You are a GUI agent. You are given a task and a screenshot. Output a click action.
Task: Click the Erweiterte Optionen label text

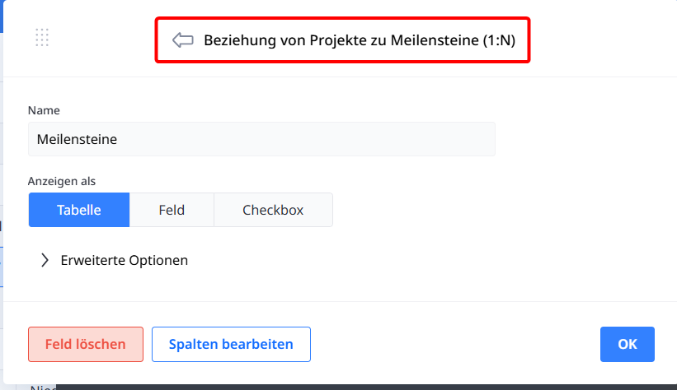point(125,260)
